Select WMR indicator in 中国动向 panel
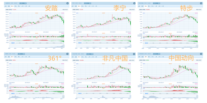Viewport: 207px width, 103px height. pos(181,93)
